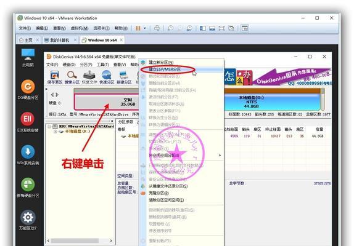The image size is (354, 246).
Task: Select 本地磁盘 (D:) in left tree
Action: (x=78, y=132)
